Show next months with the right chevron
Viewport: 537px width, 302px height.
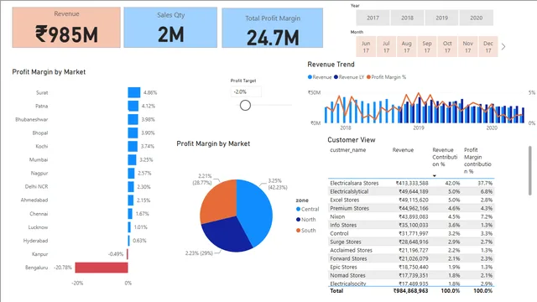503,47
